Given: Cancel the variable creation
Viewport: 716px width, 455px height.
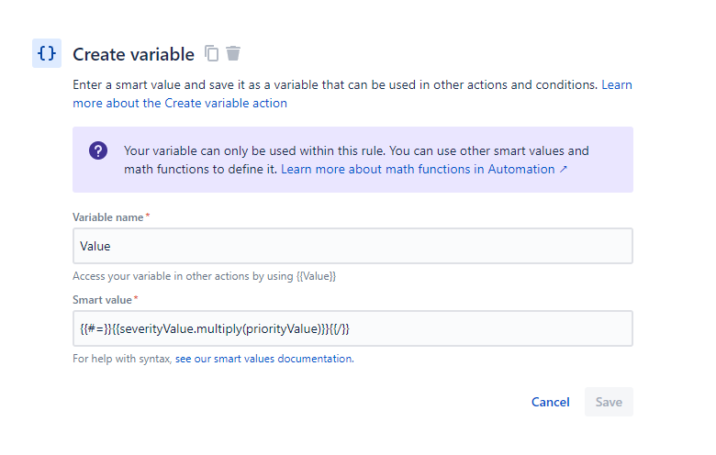Looking at the screenshot, I should tap(550, 402).
